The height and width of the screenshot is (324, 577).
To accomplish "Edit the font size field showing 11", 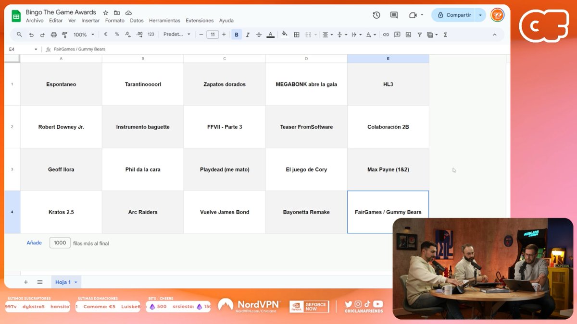I will (213, 35).
